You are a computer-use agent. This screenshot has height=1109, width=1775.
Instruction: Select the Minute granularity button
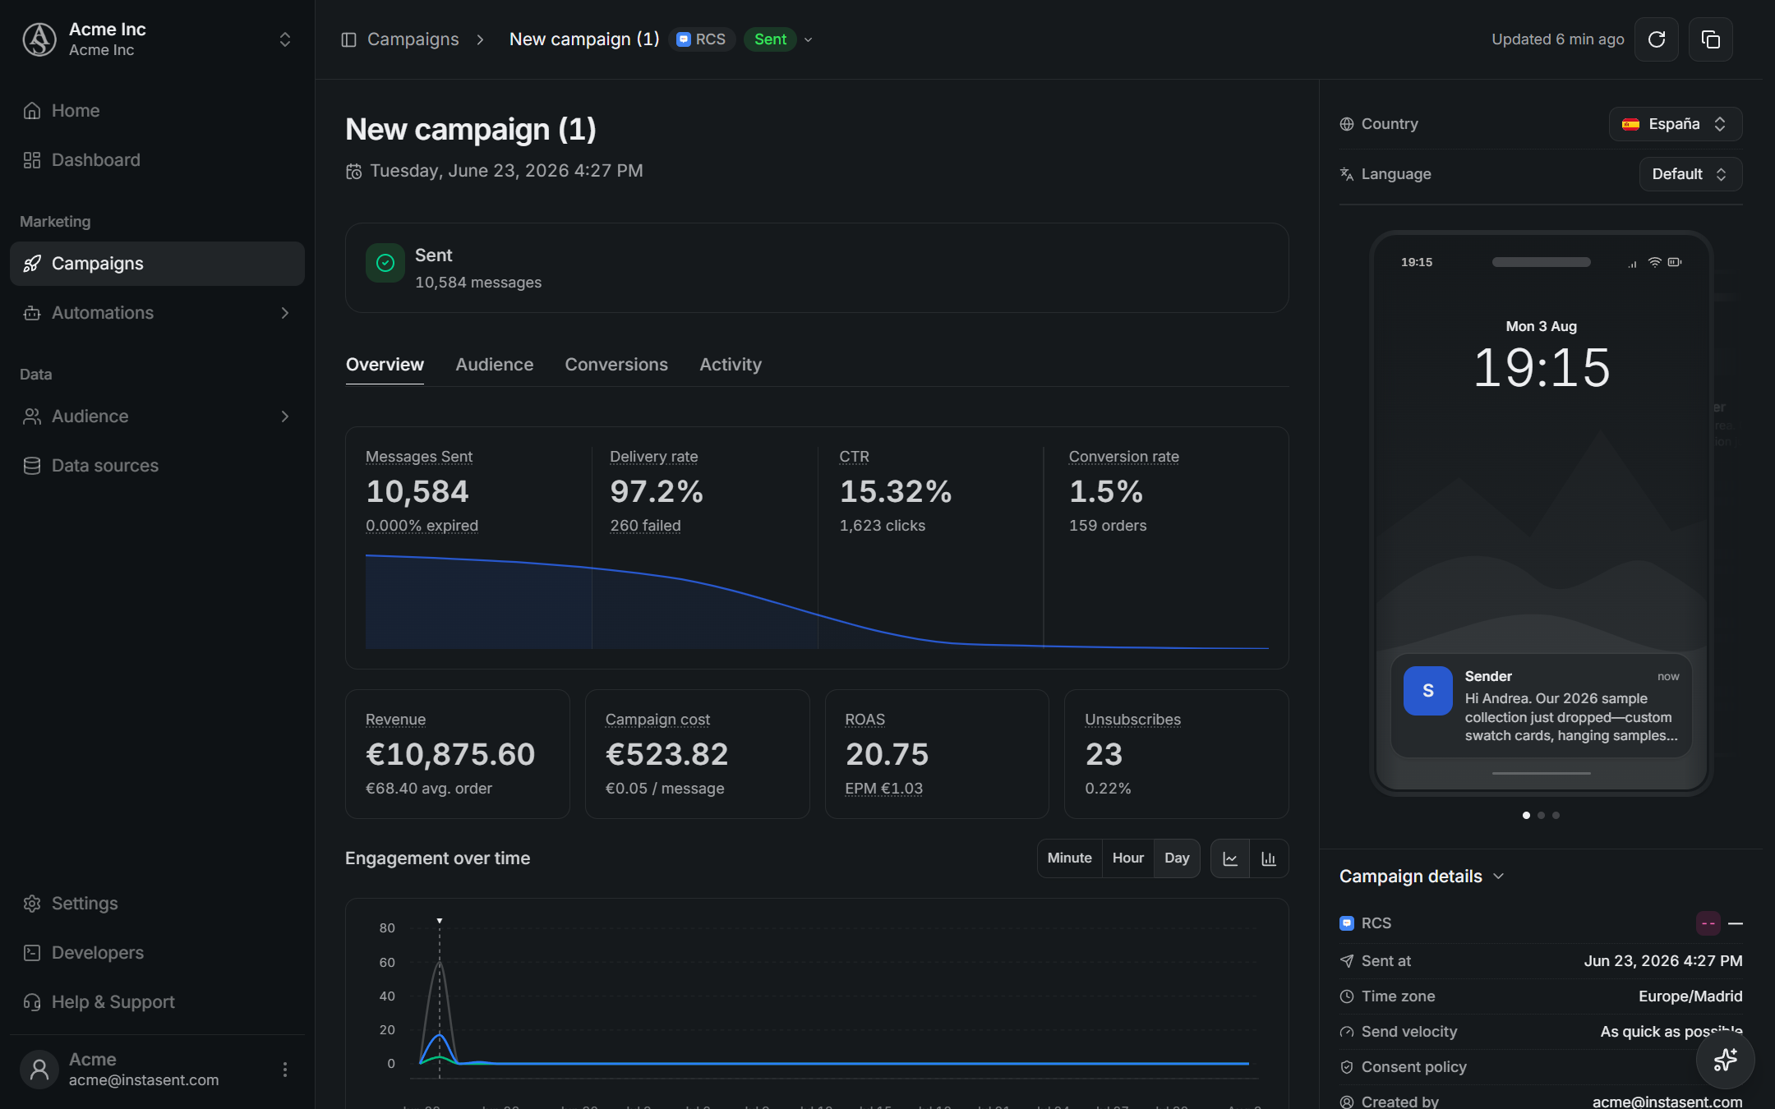(1069, 858)
